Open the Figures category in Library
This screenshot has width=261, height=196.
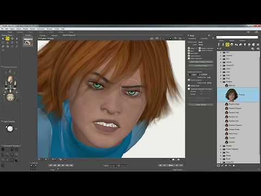point(219,45)
